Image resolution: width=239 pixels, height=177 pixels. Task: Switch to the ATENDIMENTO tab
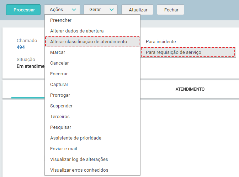(x=190, y=89)
